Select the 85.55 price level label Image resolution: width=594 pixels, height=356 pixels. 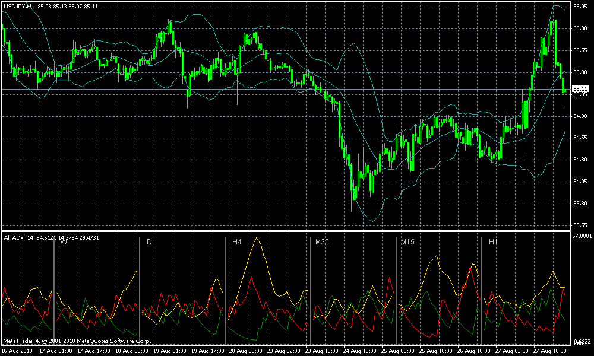pos(580,50)
